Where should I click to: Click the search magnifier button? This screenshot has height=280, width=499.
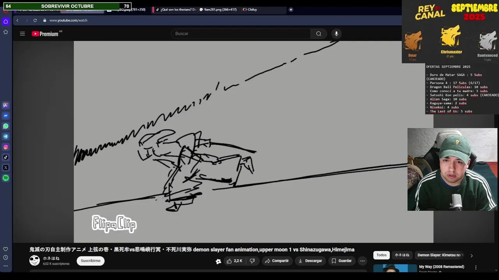pos(319,34)
